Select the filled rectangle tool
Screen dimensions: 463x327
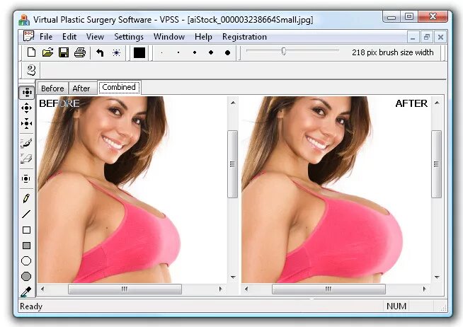point(26,246)
